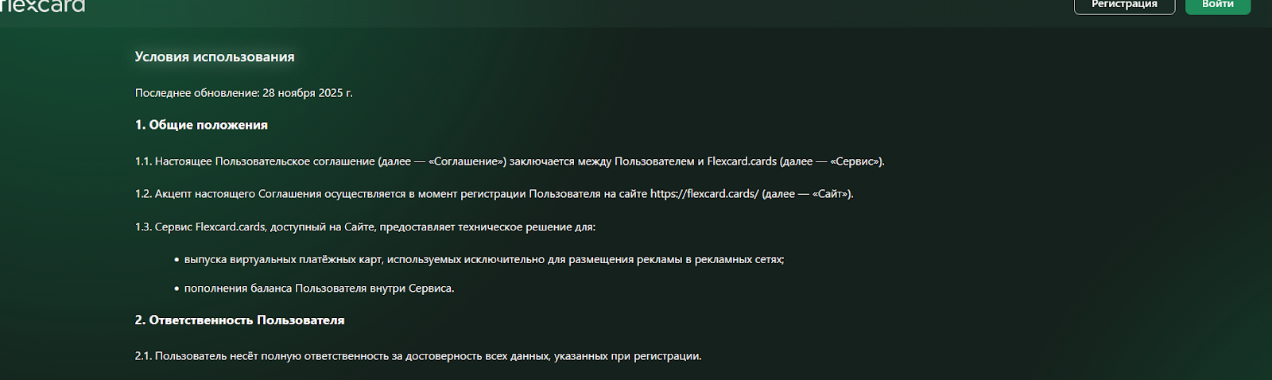
Task: Click the https://flexcard.cards/ URL in clause 1.2
Action: (x=704, y=194)
